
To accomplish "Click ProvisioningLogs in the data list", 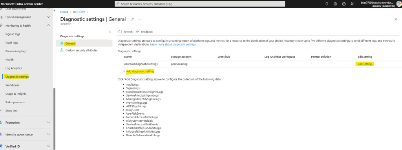I will coord(137,102).
